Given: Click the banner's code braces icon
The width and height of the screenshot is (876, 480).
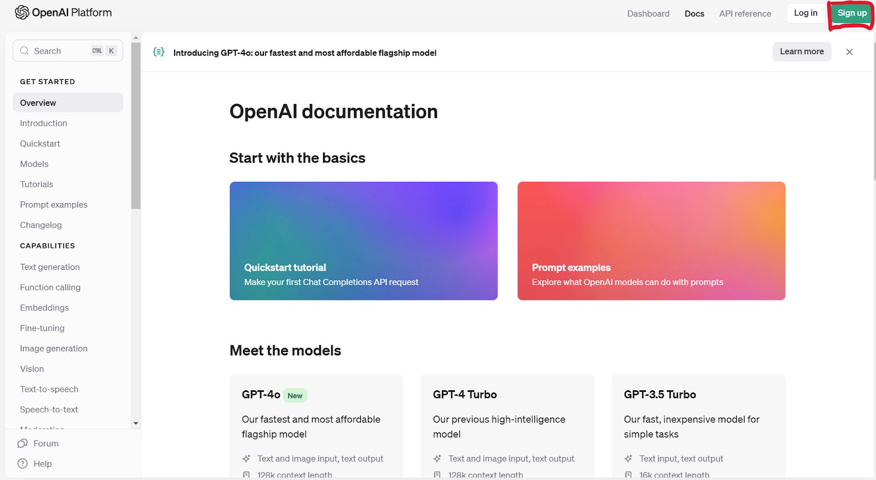Looking at the screenshot, I should [159, 52].
